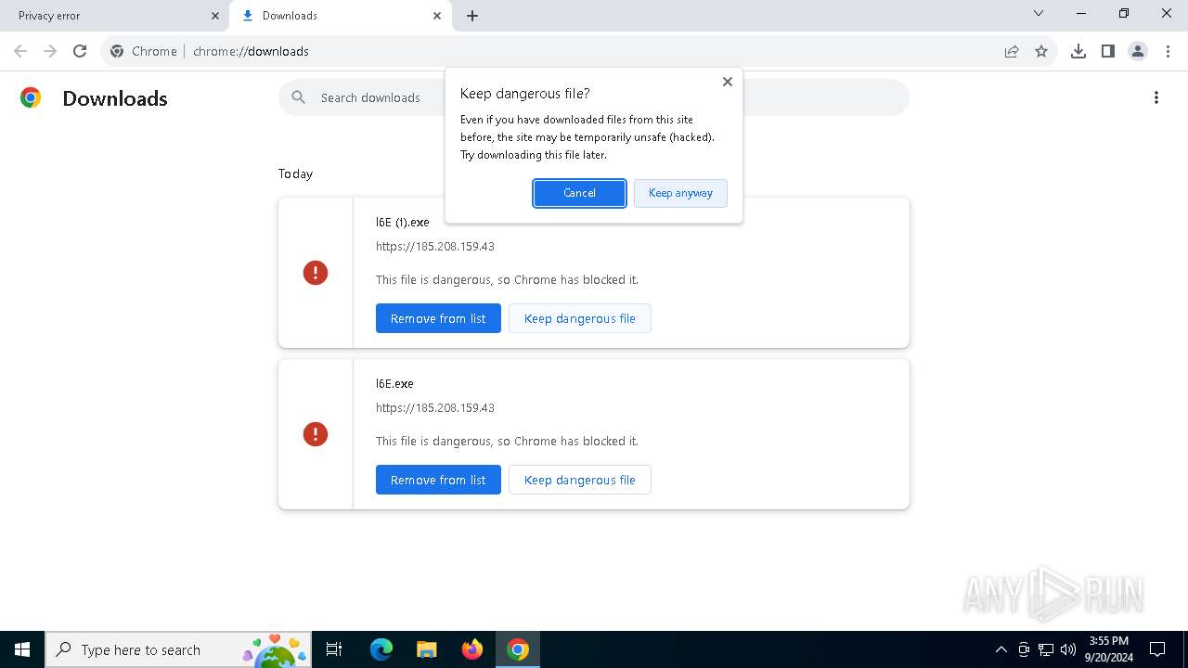The height and width of the screenshot is (668, 1188).
Task: Keep dangerous file l6E (1).exe
Action: pos(580,318)
